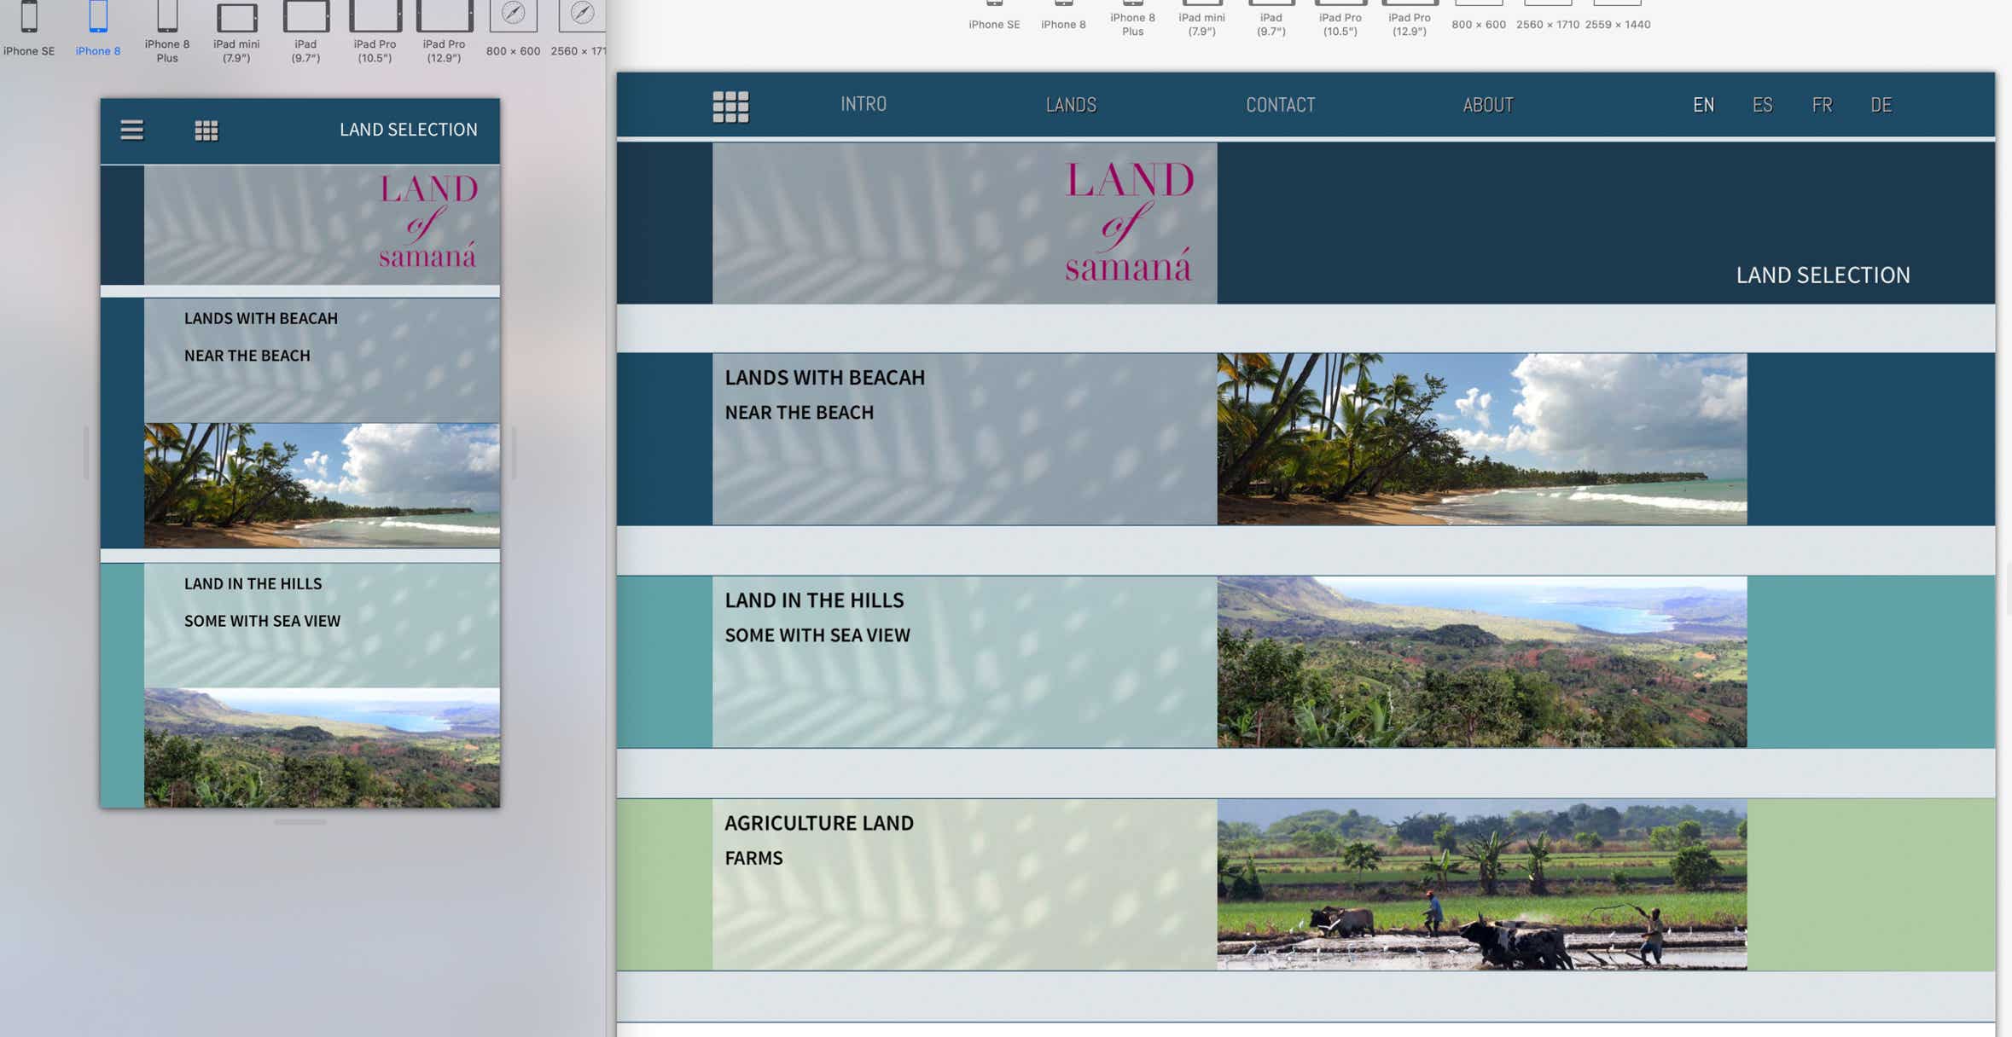
Task: Choose iPhone 8 in the right pane toolbar
Action: [x=1063, y=16]
